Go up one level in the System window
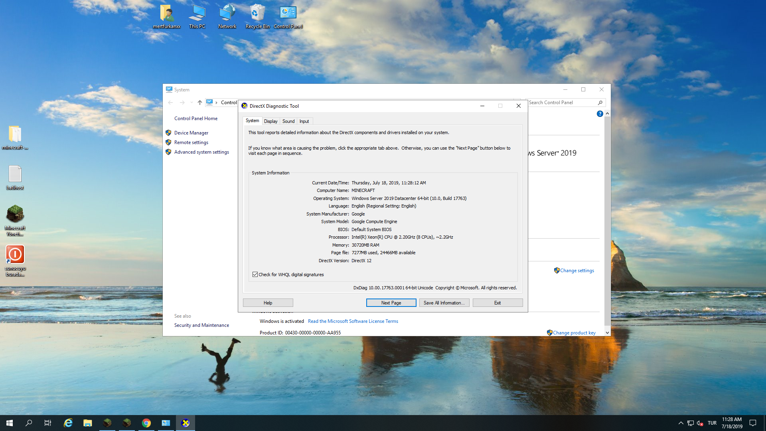The width and height of the screenshot is (766, 431). [200, 103]
